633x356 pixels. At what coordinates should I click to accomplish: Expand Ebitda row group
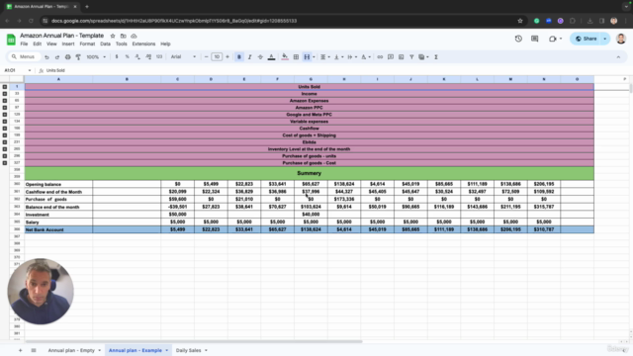point(4,142)
